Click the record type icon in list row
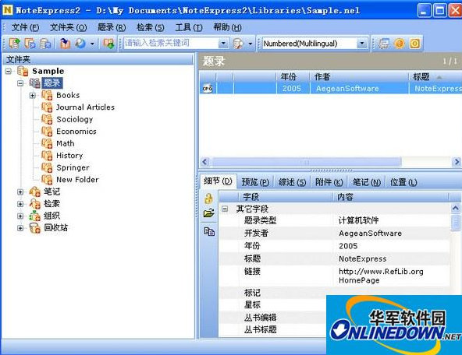Image resolution: width=462 pixels, height=355 pixels. pyautogui.click(x=208, y=89)
